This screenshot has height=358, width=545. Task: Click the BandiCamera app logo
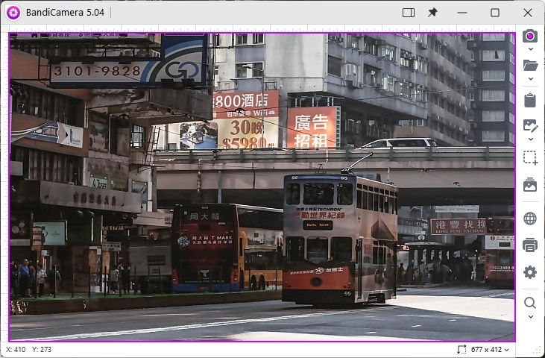pyautogui.click(x=13, y=13)
